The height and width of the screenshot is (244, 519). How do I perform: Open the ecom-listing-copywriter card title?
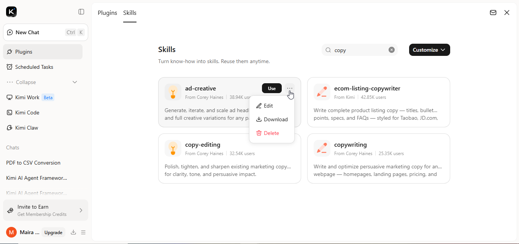click(367, 88)
